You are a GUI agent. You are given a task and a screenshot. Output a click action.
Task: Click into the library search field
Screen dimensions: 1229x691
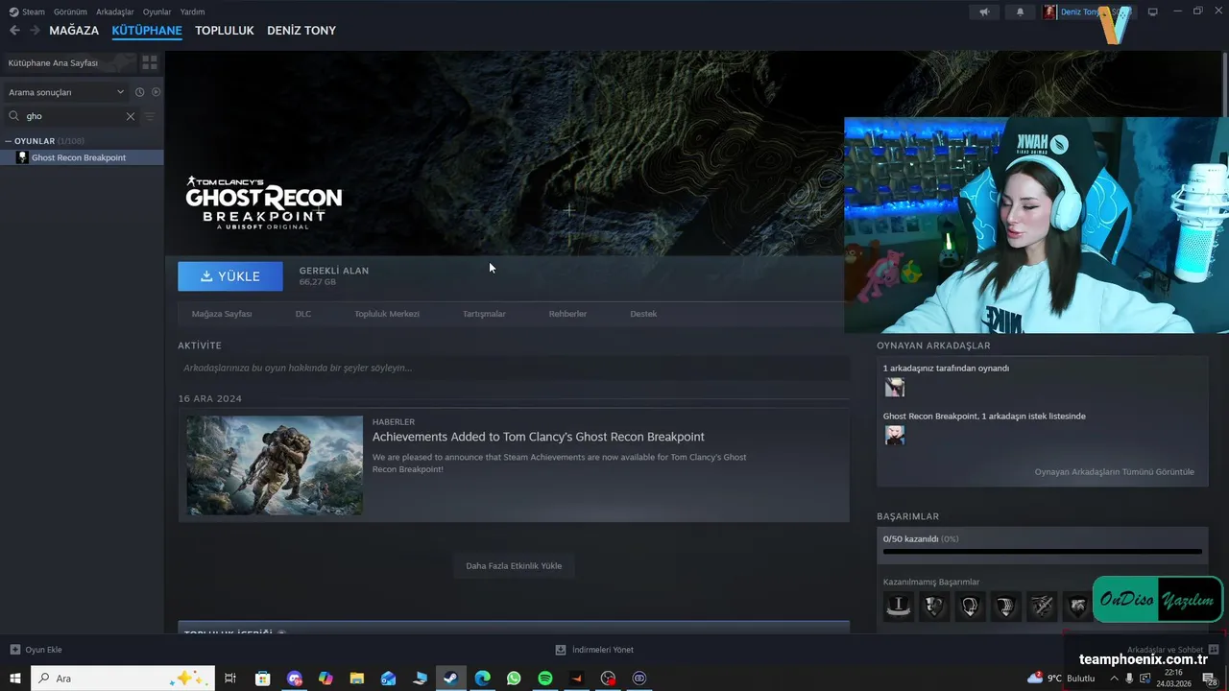coord(73,116)
